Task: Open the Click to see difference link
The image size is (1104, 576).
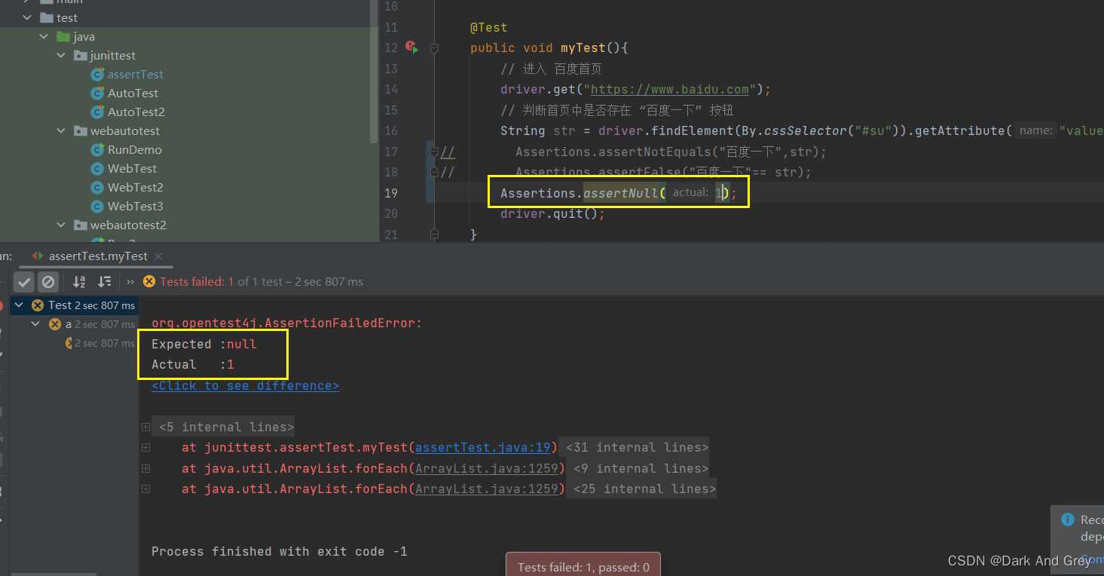Action: [245, 386]
